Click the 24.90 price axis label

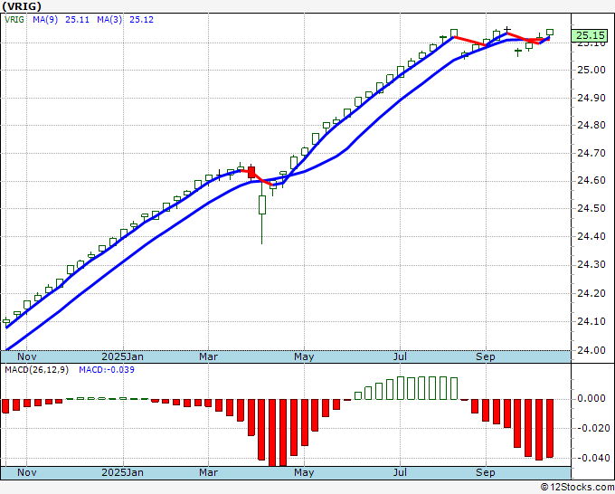click(591, 98)
